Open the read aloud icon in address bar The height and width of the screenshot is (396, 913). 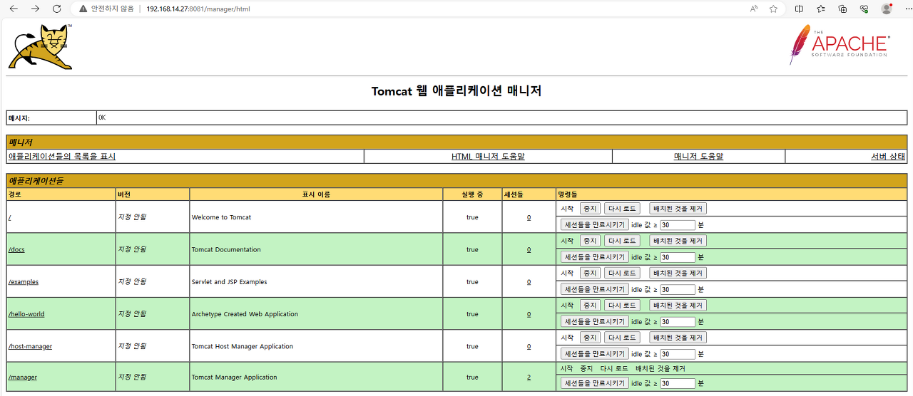(754, 9)
